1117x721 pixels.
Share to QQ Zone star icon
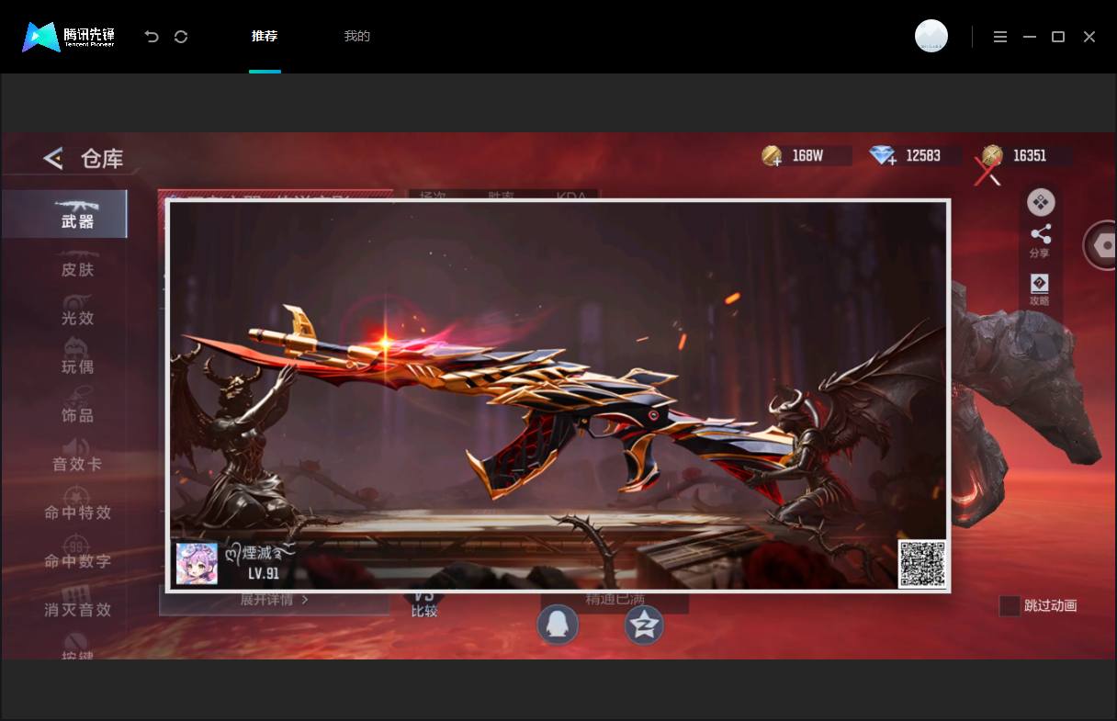(644, 625)
